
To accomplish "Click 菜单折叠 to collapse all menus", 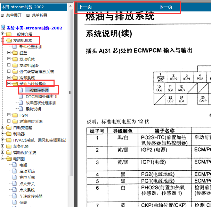I will [40, 15].
